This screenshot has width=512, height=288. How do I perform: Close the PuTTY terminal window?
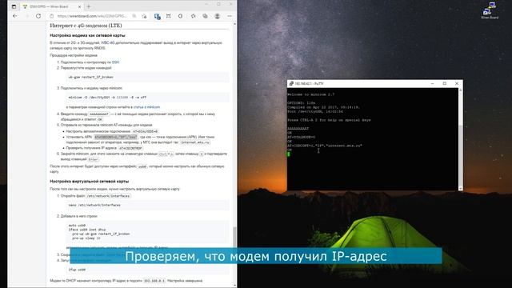457,83
